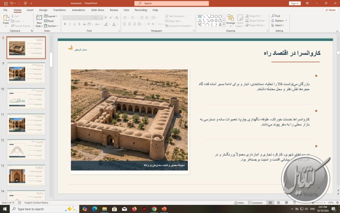
Task: Open the Clipboard pane launcher
Action: [31, 31]
